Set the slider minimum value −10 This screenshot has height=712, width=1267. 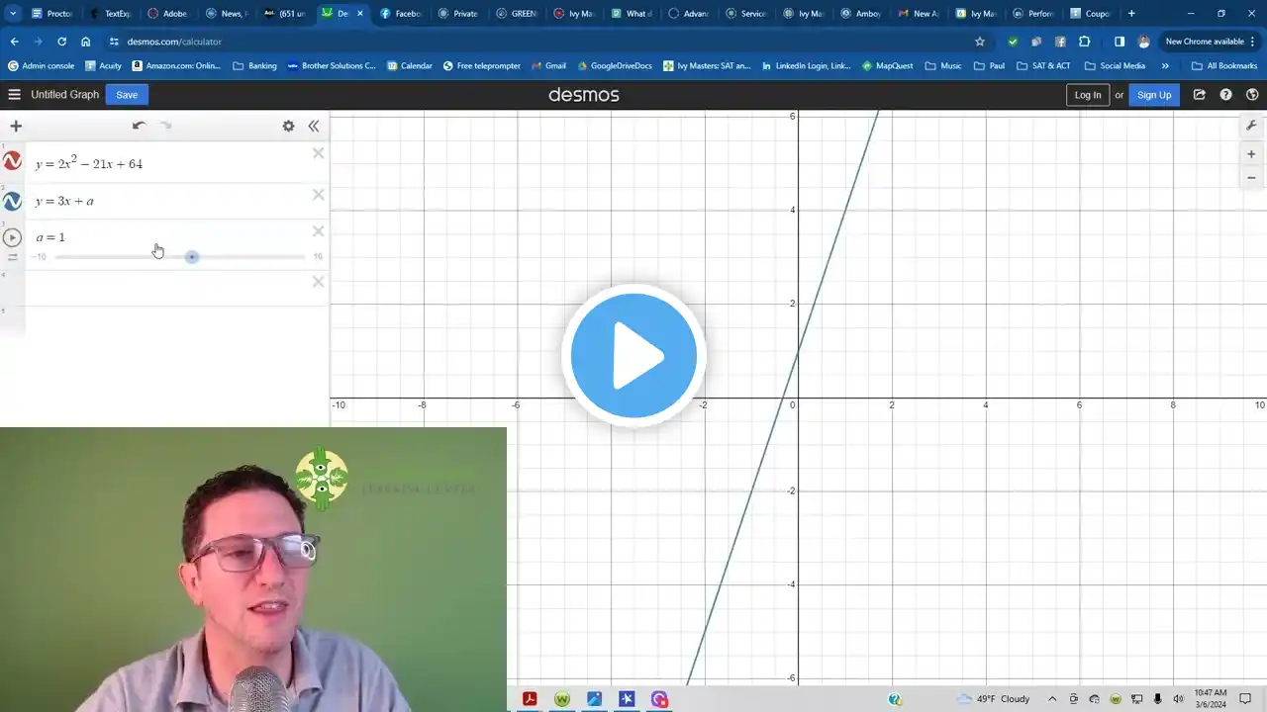click(x=40, y=257)
